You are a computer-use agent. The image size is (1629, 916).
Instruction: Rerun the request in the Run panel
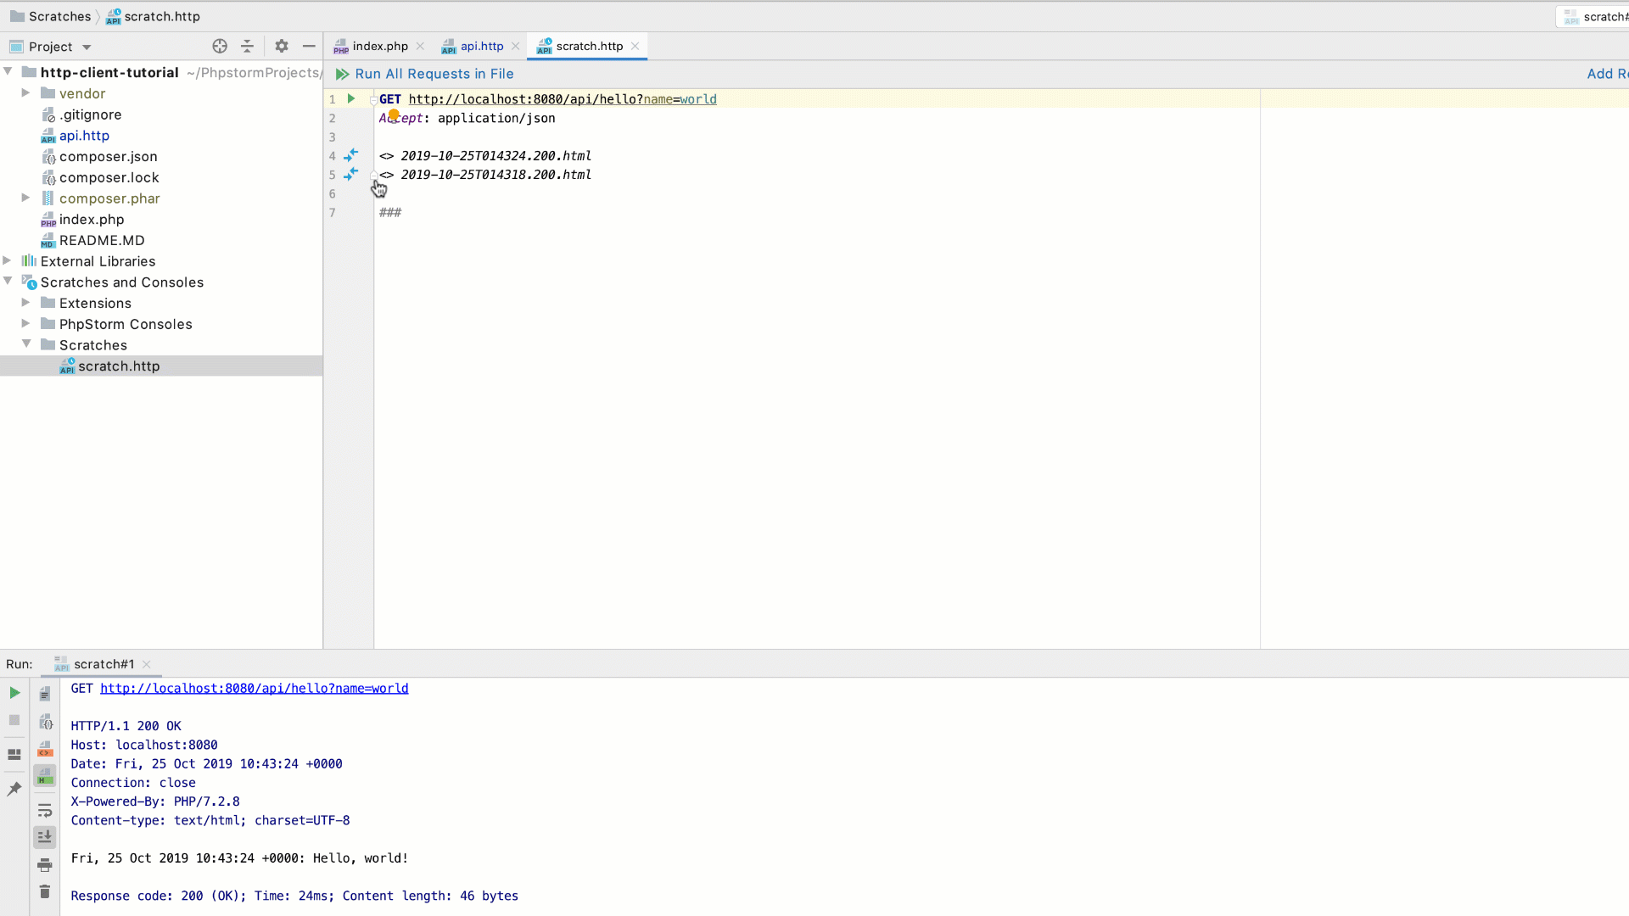[14, 692]
